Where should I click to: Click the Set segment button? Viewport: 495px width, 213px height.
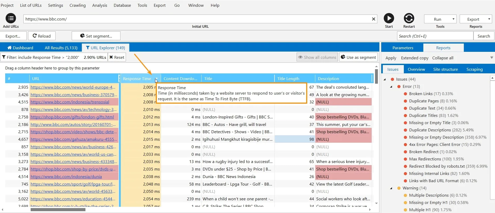(96, 36)
